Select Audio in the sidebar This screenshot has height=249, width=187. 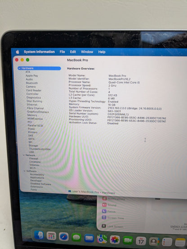(29, 79)
